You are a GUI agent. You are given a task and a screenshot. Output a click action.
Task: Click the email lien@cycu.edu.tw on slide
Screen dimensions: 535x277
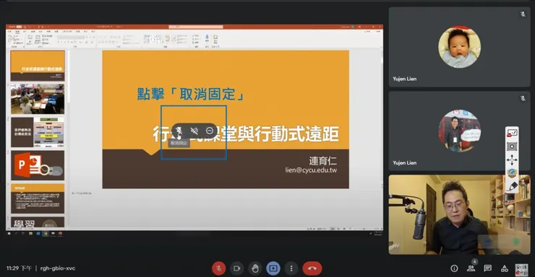pyautogui.click(x=311, y=170)
